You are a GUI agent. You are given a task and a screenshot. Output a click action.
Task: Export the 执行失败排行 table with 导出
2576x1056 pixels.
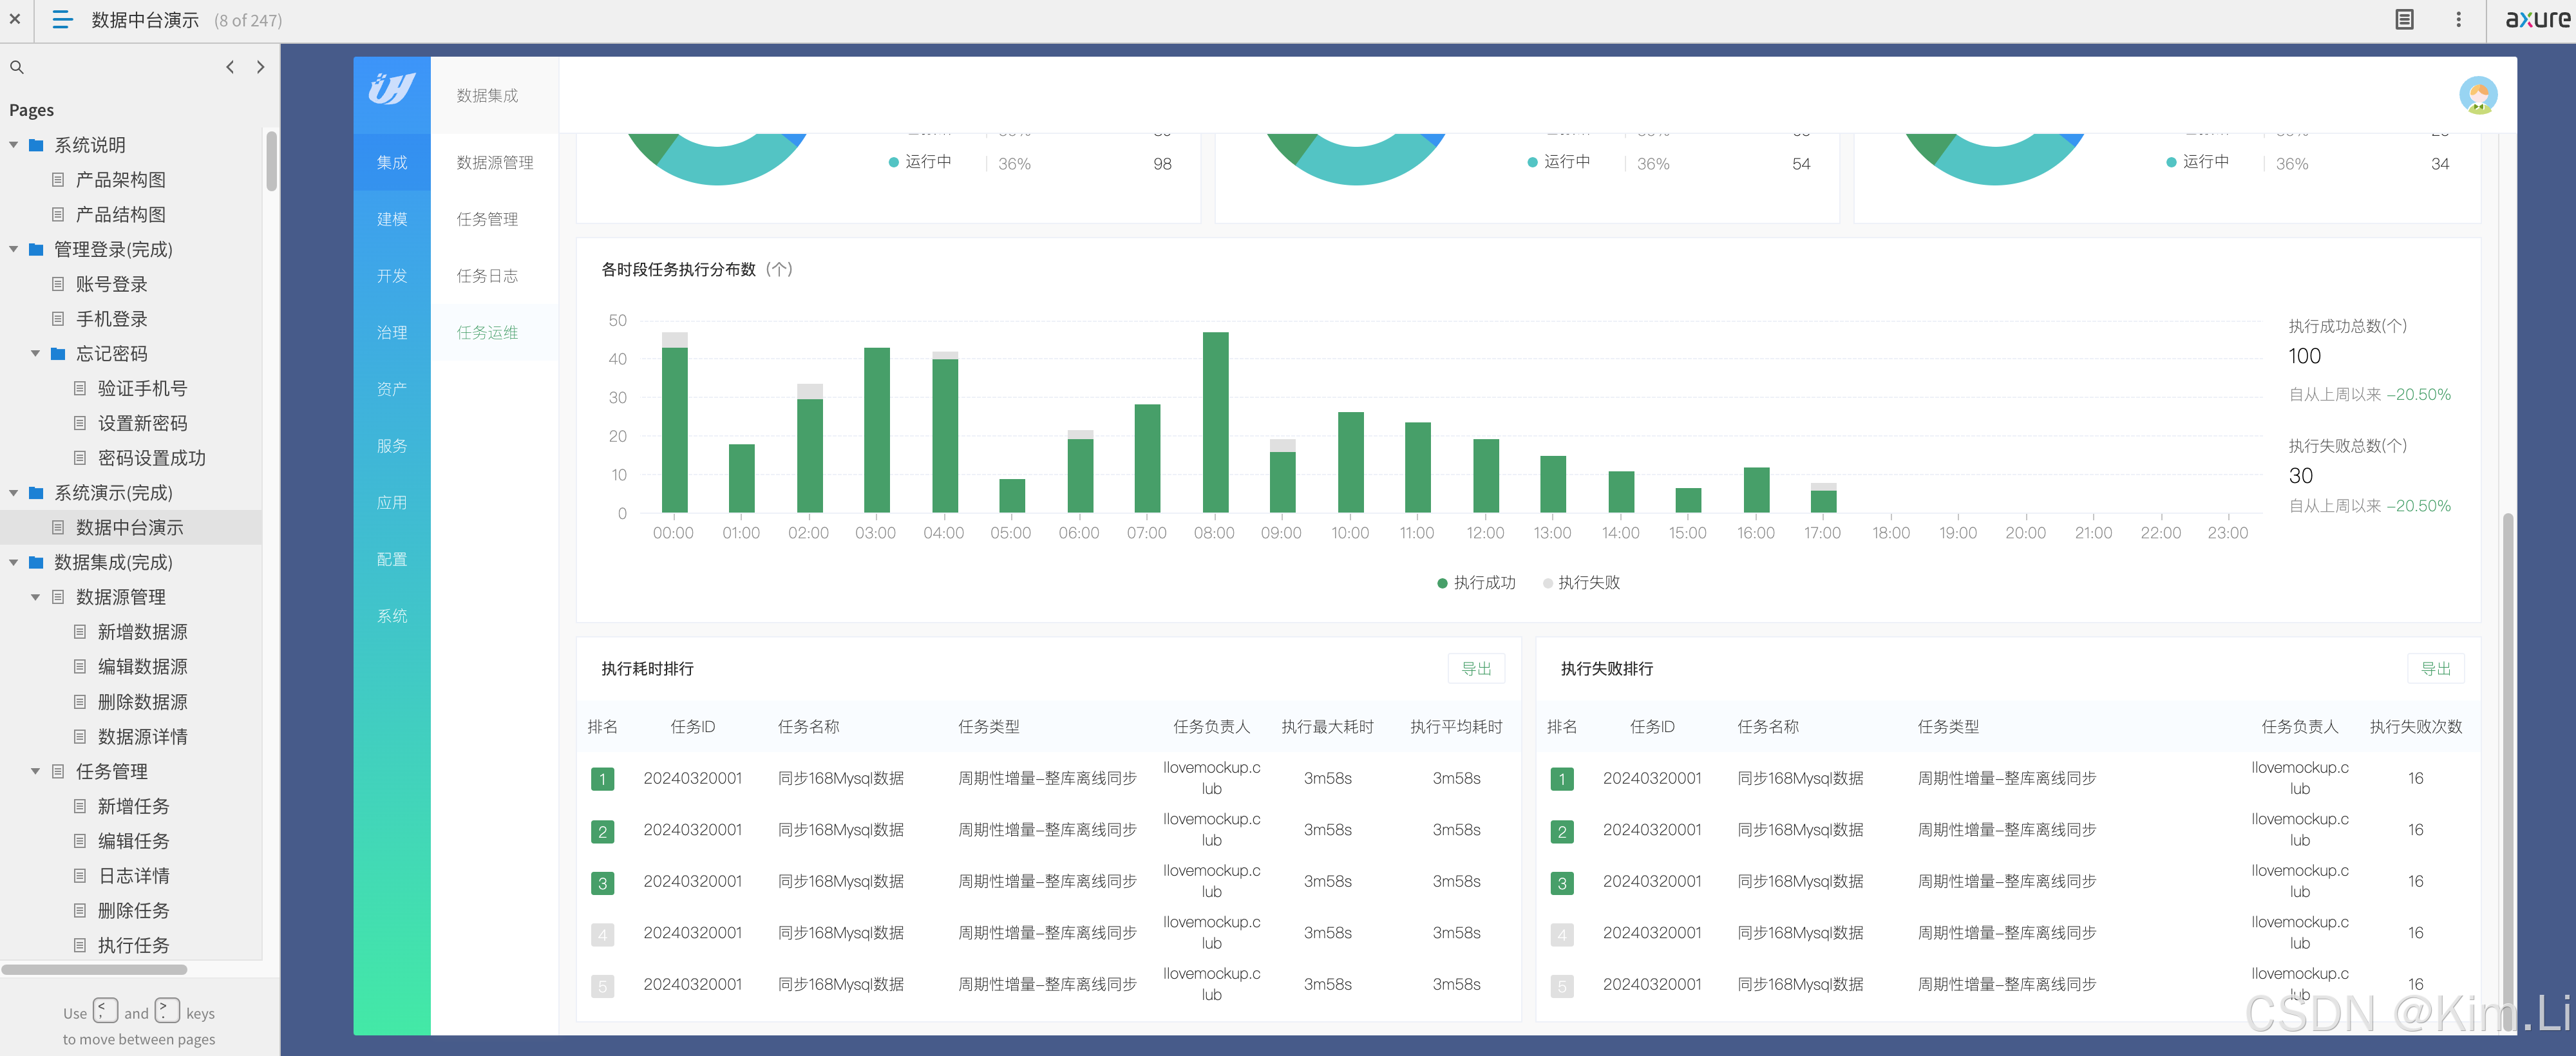pyautogui.click(x=2435, y=668)
